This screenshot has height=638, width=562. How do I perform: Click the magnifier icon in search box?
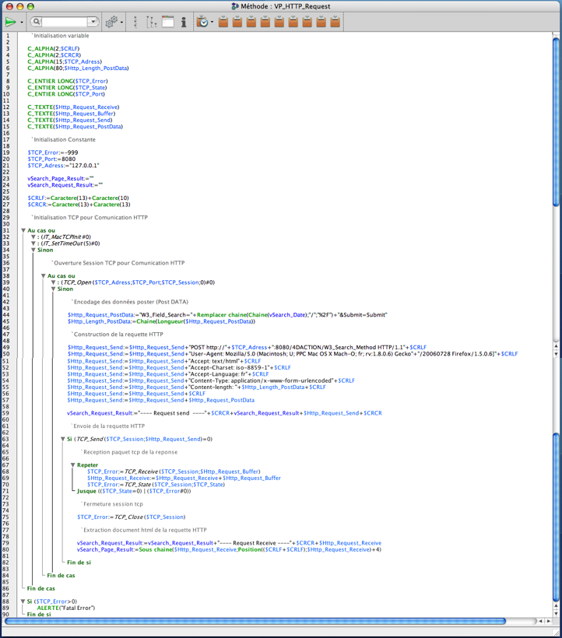tap(37, 22)
